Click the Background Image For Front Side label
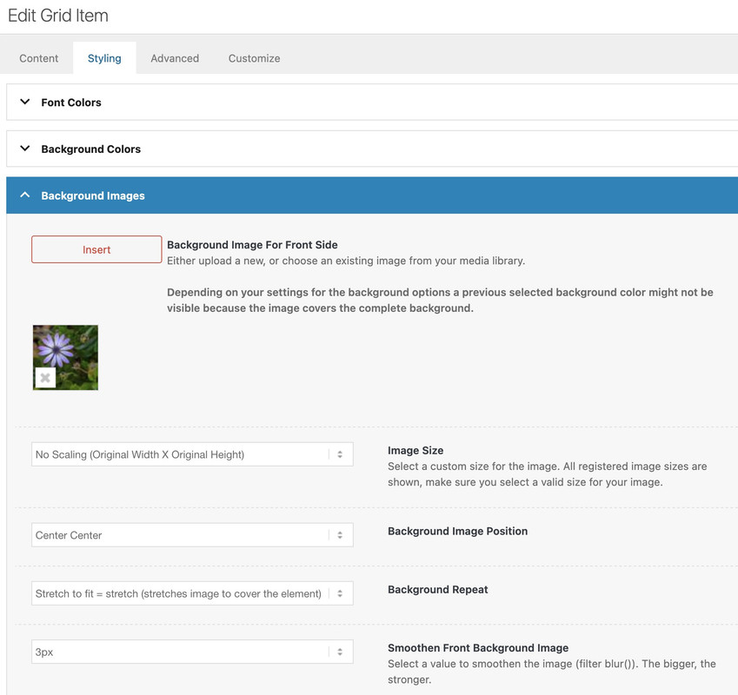The image size is (738, 695). [x=252, y=244]
